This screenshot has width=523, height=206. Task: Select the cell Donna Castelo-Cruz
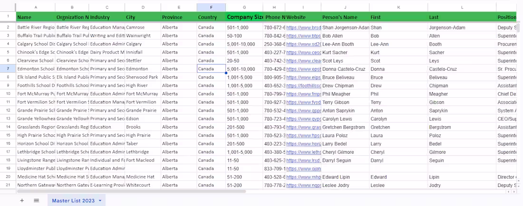tap(345, 69)
